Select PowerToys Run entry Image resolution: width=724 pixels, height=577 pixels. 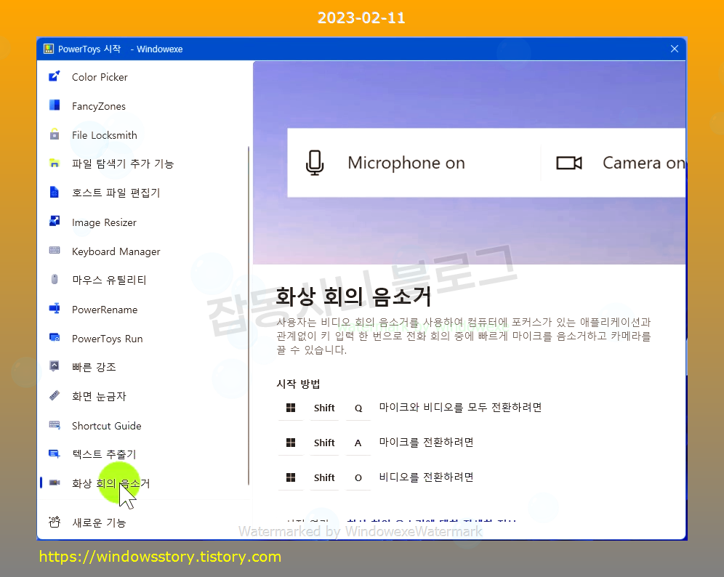(143, 339)
